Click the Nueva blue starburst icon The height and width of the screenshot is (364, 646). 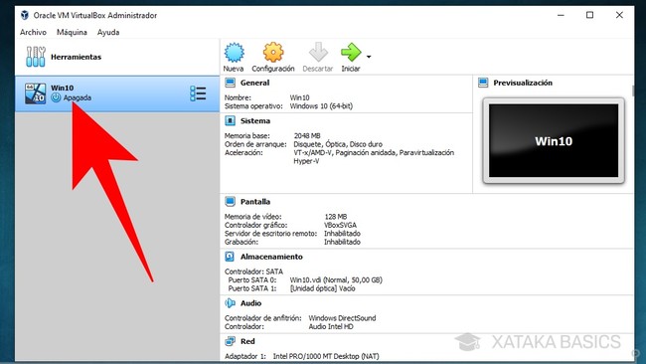click(x=234, y=53)
